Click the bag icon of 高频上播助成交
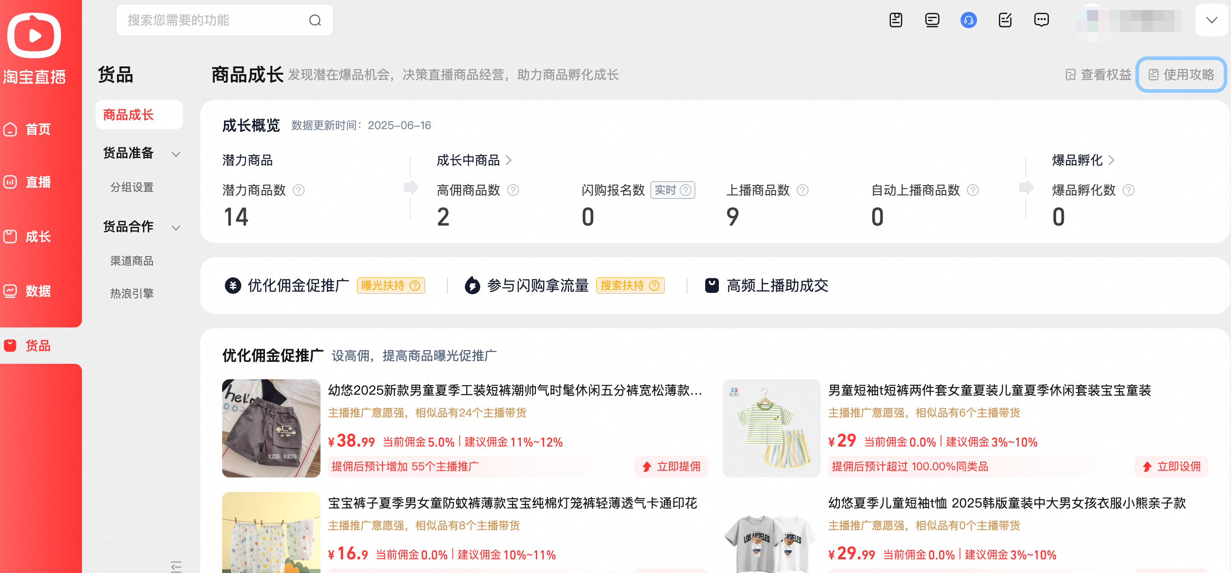This screenshot has height=573, width=1231. (x=712, y=286)
